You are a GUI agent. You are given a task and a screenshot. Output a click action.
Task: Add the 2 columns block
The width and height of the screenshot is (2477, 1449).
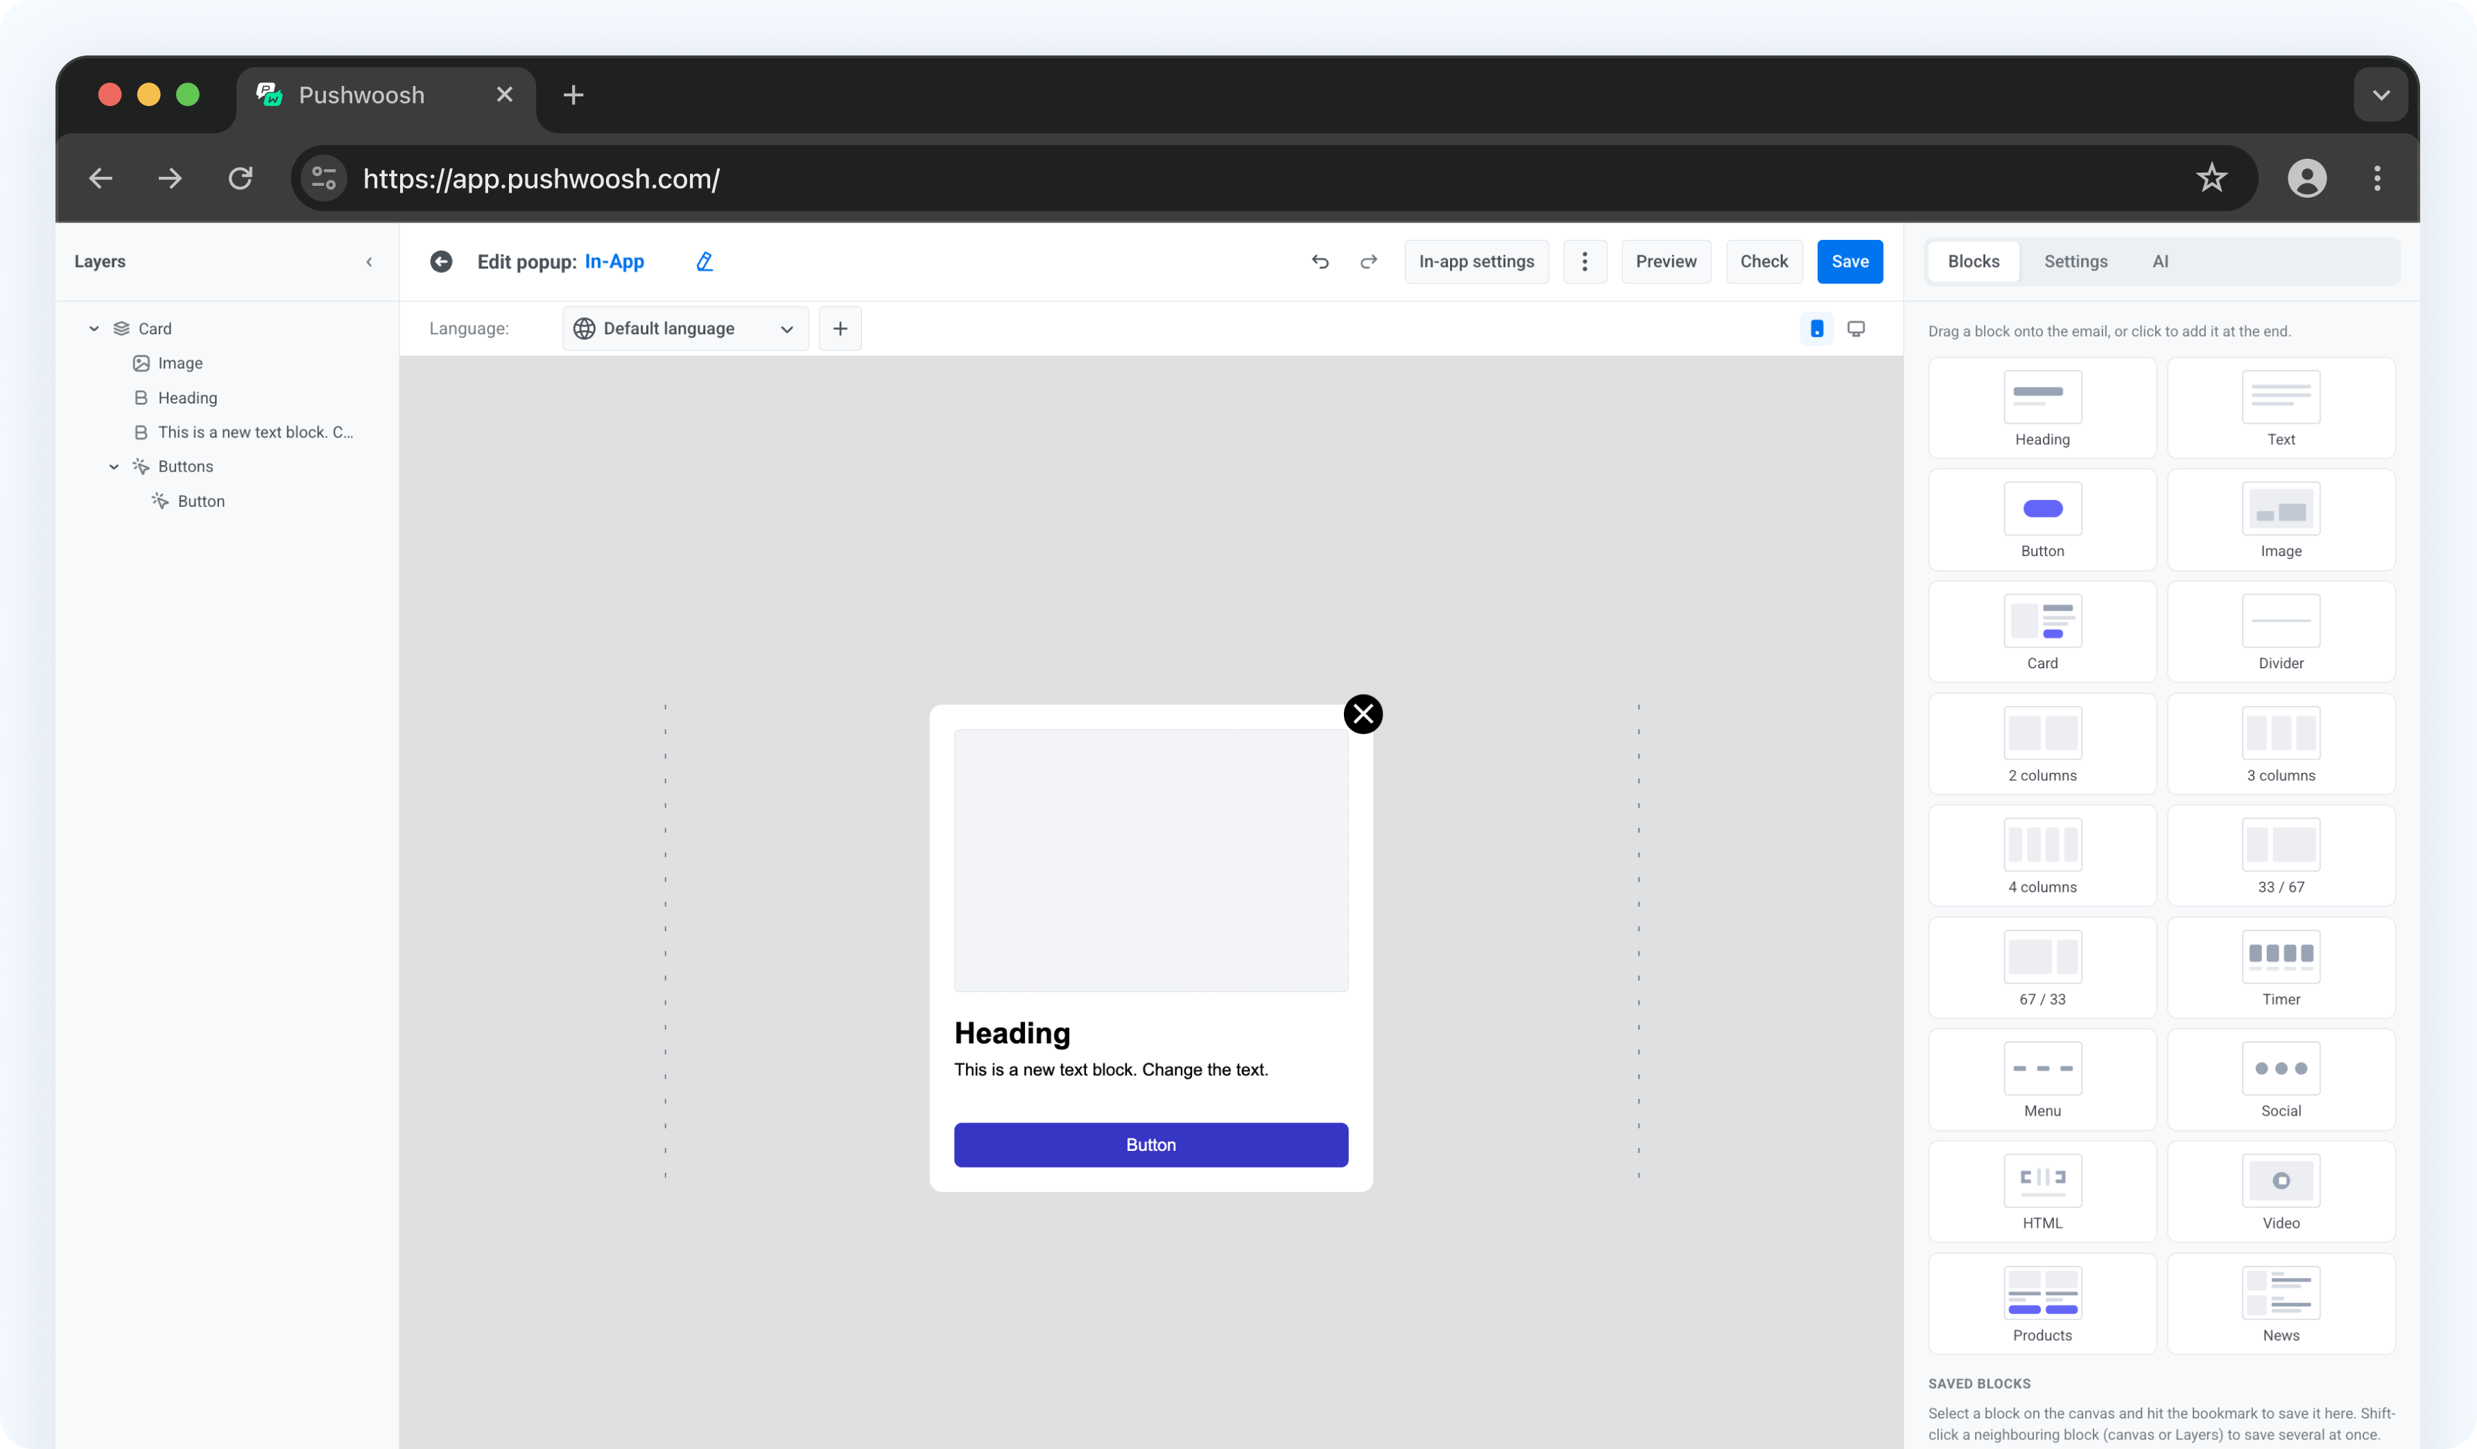(x=2042, y=744)
